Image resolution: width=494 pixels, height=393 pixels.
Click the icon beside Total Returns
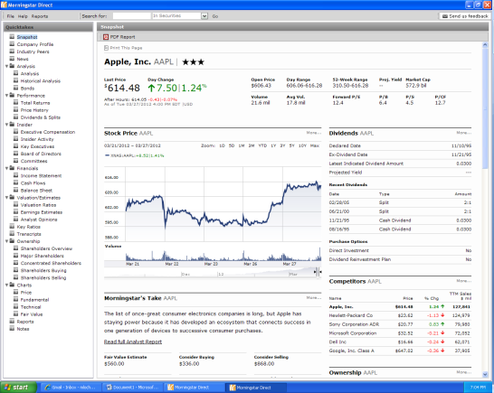[15, 103]
